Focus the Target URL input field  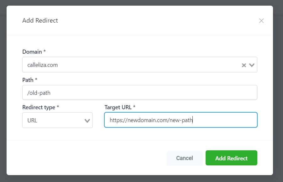tap(219, 120)
